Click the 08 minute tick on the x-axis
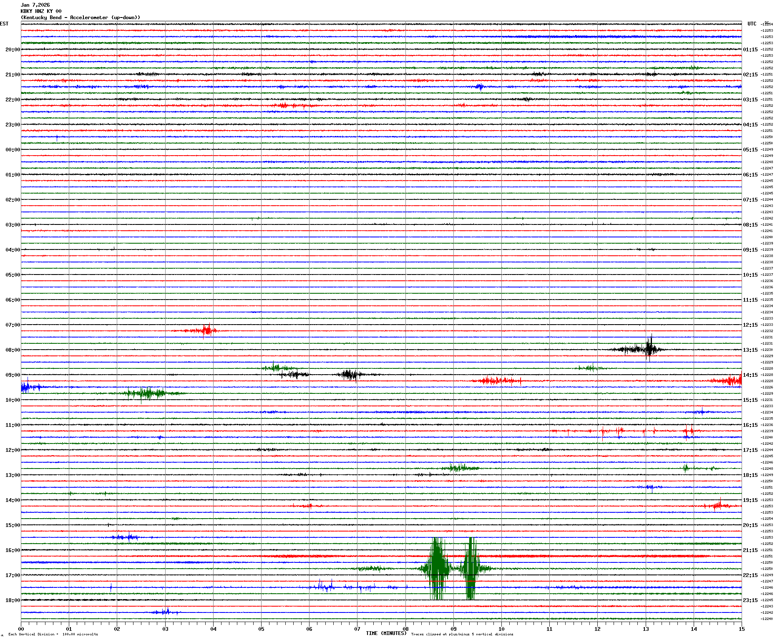775x640 pixels. (405, 629)
